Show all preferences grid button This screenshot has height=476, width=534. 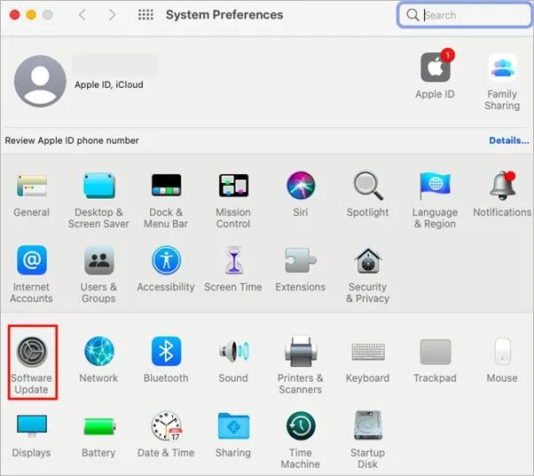coord(145,15)
